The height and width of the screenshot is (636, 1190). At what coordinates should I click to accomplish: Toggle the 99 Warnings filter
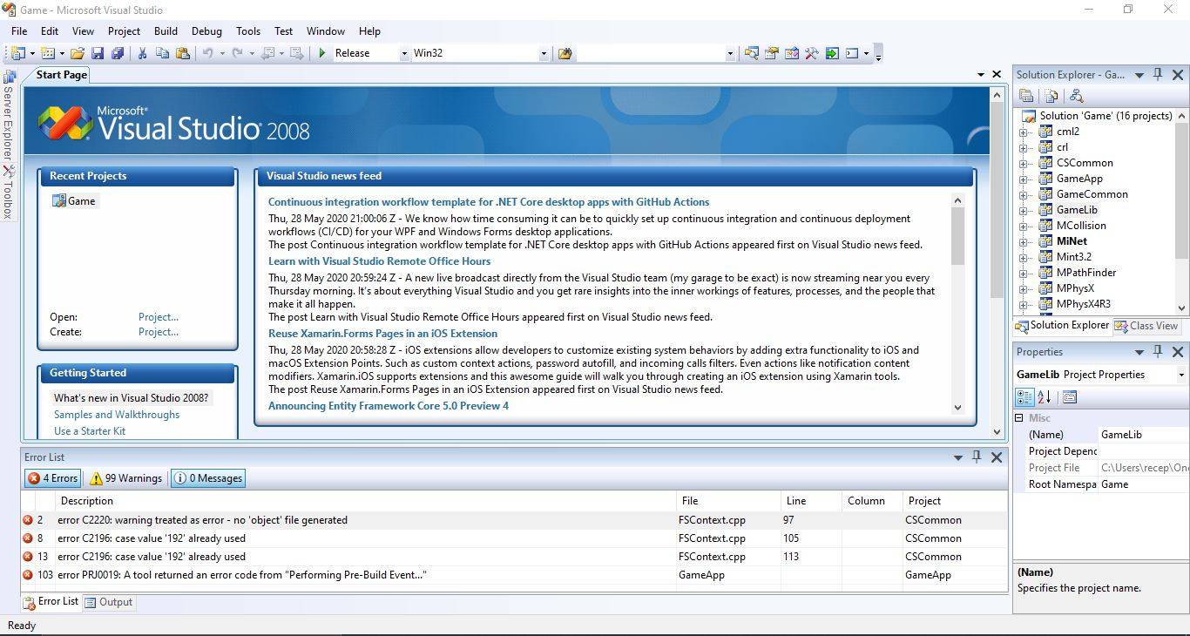126,478
